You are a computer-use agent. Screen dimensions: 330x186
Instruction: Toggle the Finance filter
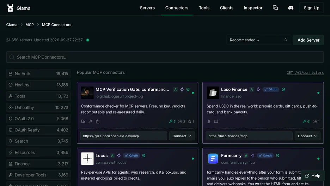click(38, 164)
